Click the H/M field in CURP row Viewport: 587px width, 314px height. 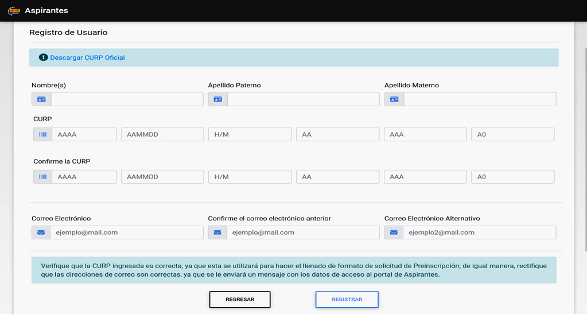click(x=250, y=134)
